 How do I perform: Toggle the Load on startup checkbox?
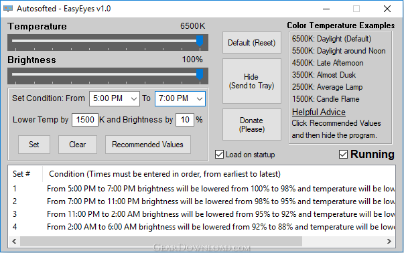click(x=219, y=155)
